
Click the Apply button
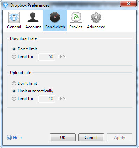(x=119, y=138)
